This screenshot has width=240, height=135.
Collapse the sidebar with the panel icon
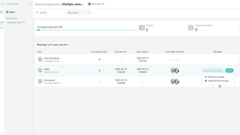click(x=30, y=4)
